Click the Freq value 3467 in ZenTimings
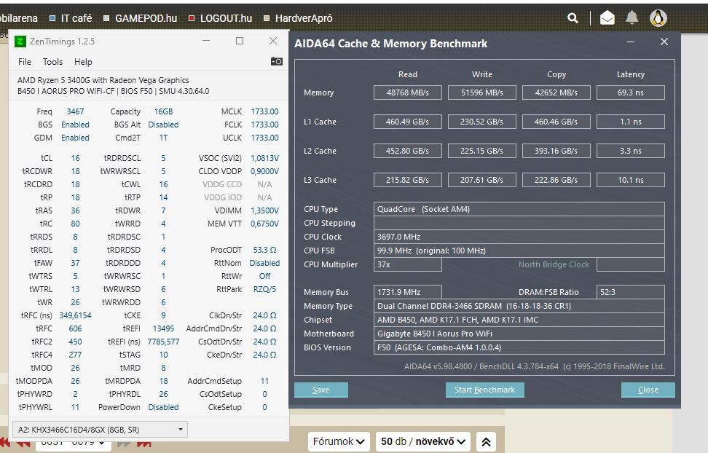 (x=75, y=111)
